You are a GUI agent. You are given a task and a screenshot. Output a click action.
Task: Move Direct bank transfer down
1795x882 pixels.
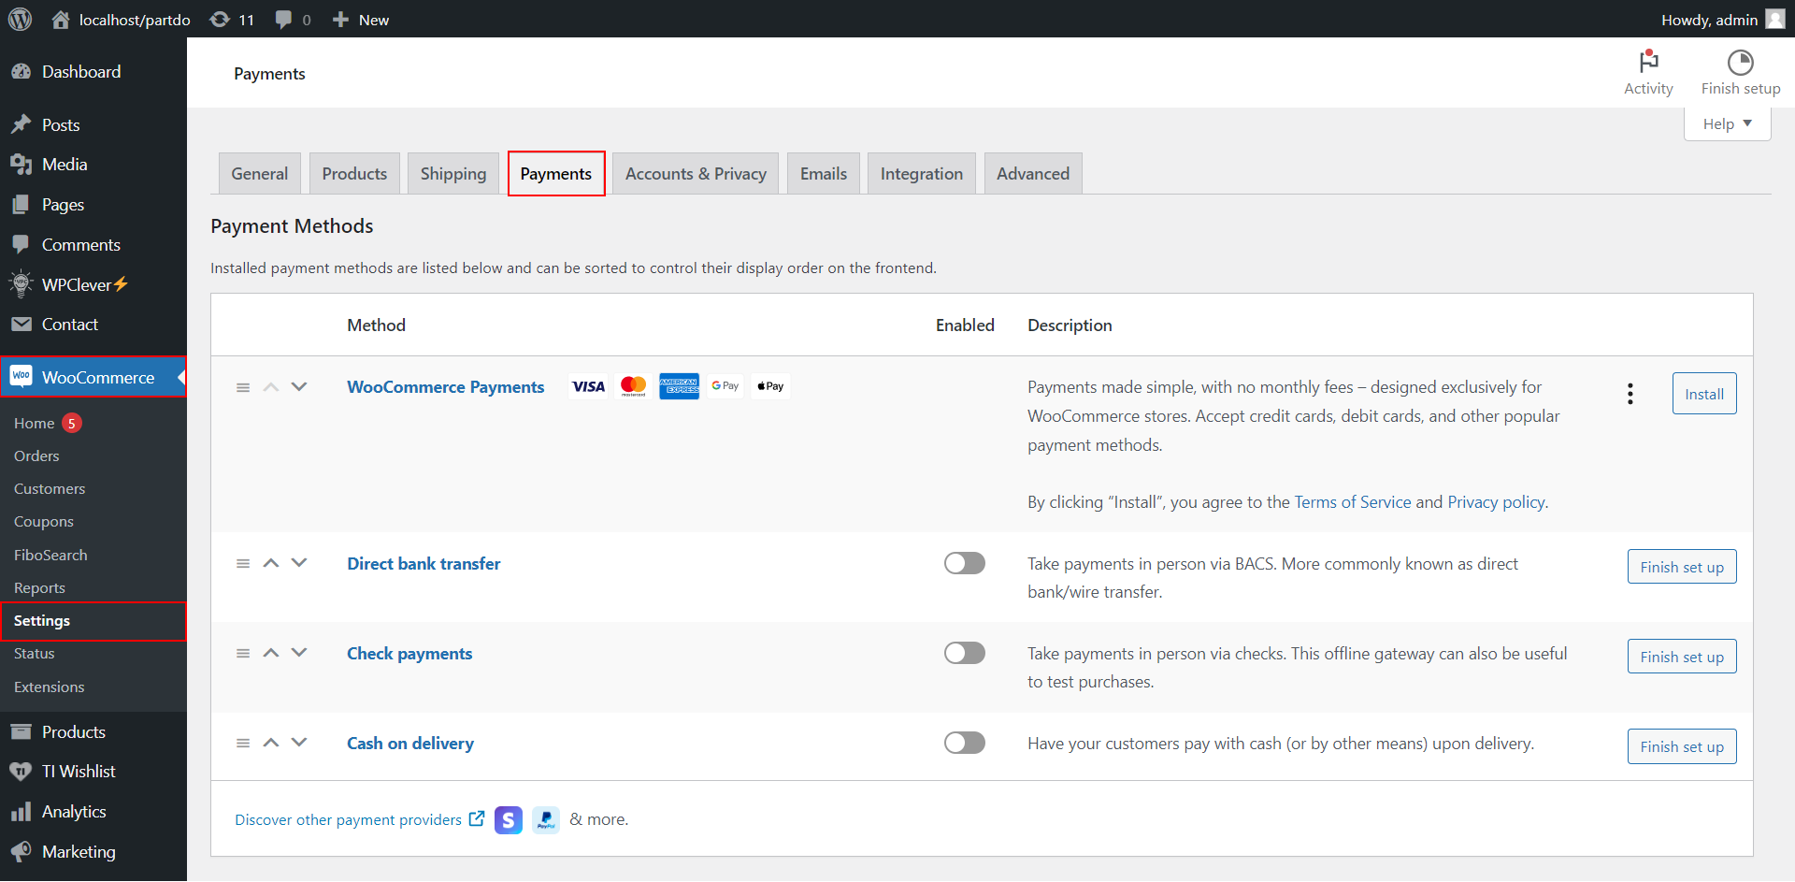coord(299,563)
